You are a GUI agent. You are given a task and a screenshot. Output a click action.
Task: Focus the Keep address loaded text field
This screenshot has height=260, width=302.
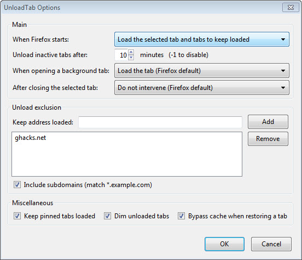click(160, 122)
